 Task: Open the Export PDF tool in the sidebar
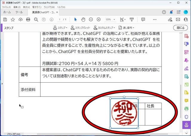(186, 44)
